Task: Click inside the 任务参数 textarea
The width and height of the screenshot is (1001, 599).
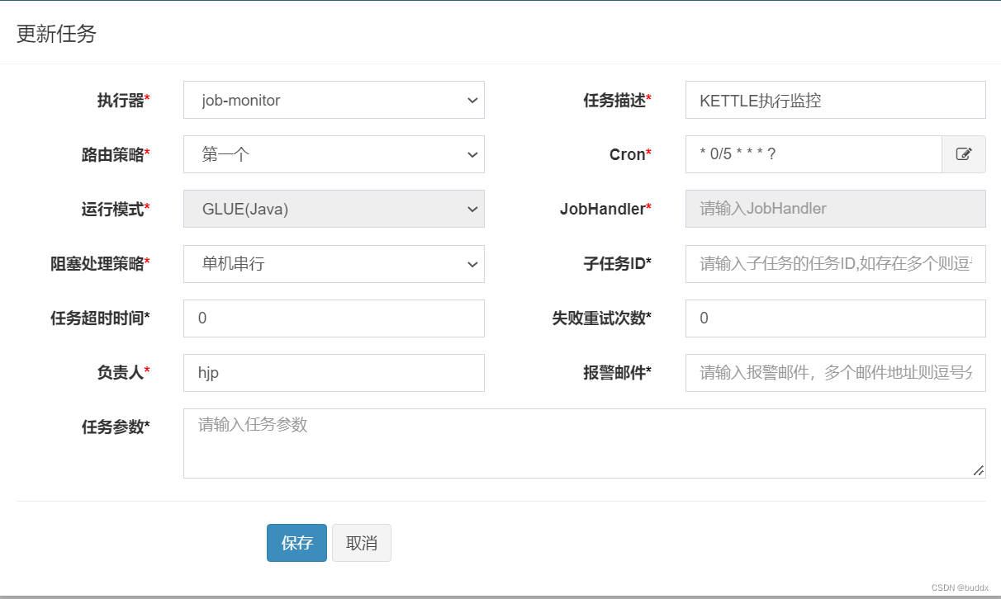Action: coord(585,443)
